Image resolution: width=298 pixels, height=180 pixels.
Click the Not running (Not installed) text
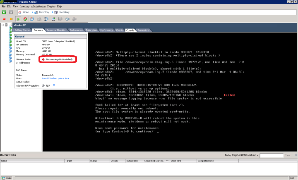pyautogui.click(x=59, y=59)
